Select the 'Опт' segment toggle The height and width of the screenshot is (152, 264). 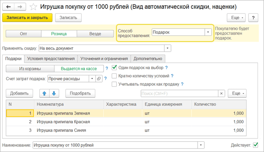click(23, 34)
